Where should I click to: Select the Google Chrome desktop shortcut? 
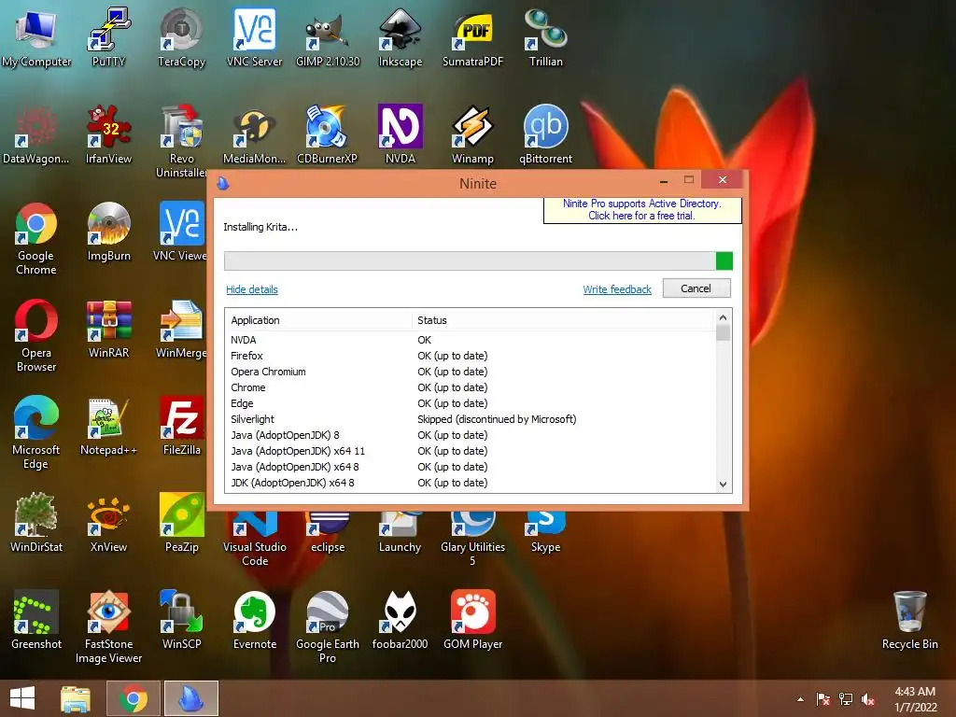click(x=36, y=238)
